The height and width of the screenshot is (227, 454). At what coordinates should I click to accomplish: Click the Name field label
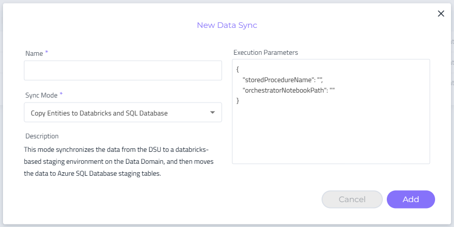(x=34, y=53)
